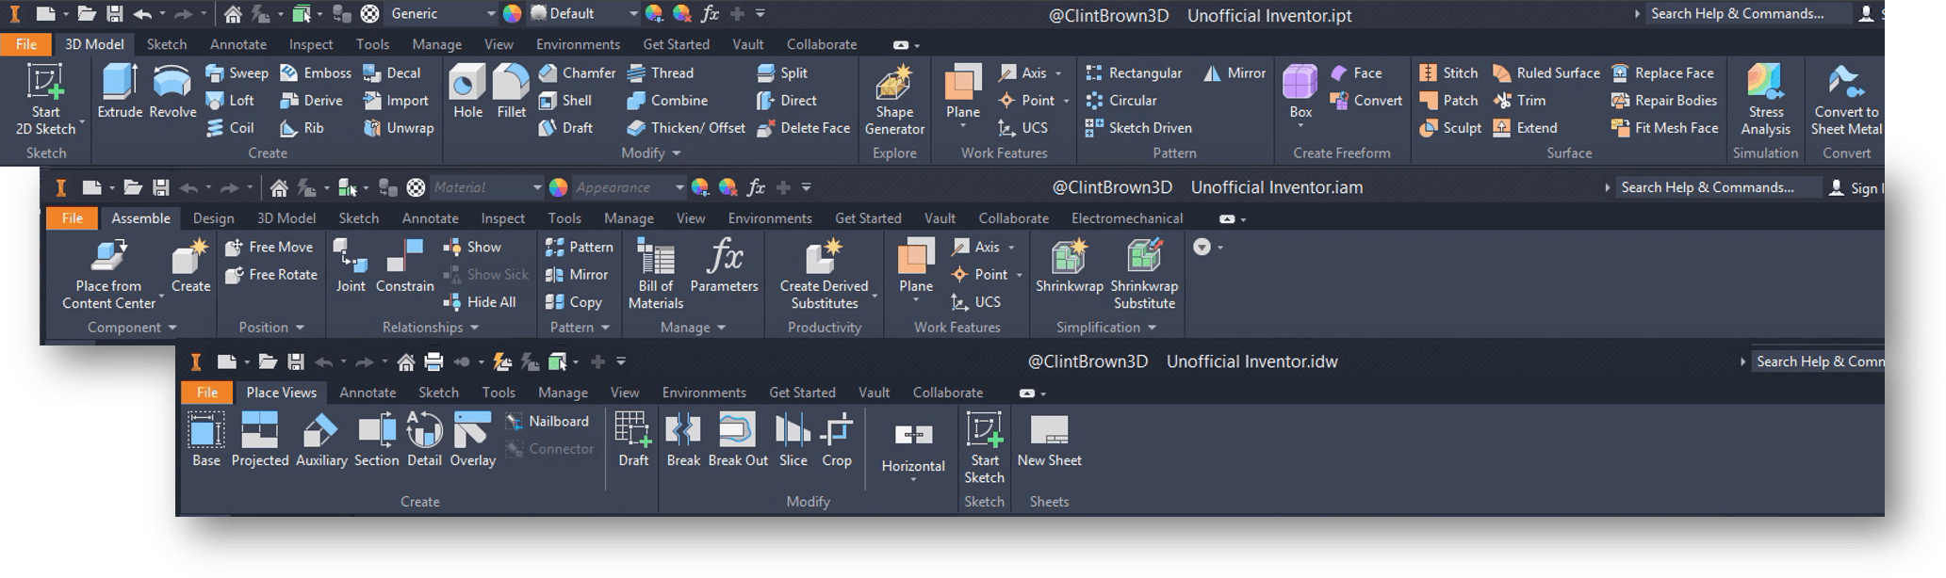Screen dimensions: 1946x578
Task: Select Circular pattern tool
Action: coord(1121,100)
